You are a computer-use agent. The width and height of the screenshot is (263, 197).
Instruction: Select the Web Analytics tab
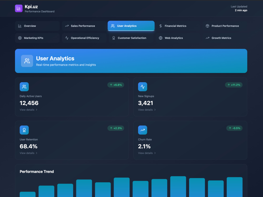tap(178, 38)
